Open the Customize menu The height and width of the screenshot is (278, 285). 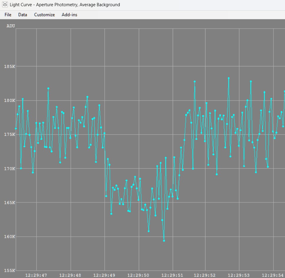point(44,15)
